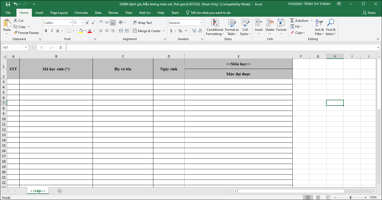Click the Share button

pos(369,13)
